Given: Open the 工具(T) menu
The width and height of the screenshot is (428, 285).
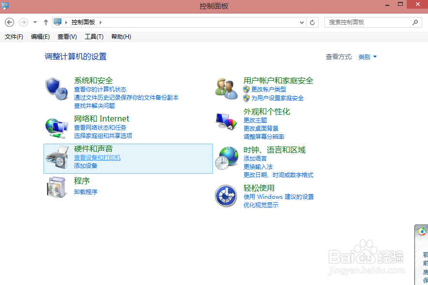Looking at the screenshot, I should (94, 37).
